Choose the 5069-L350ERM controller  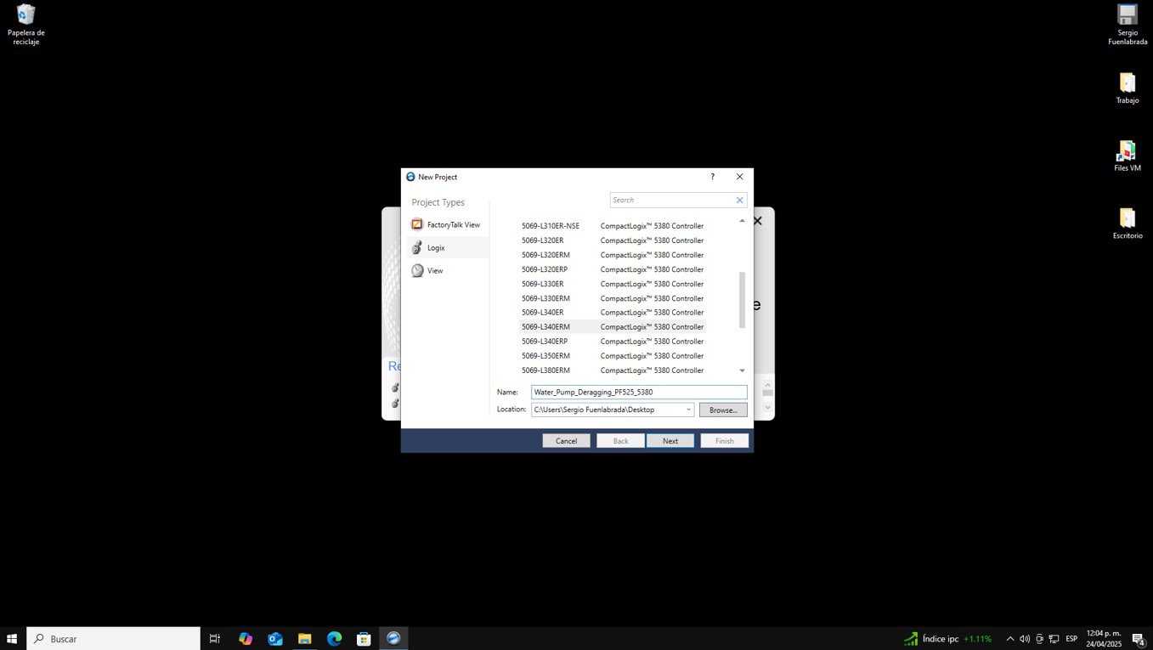(613, 355)
